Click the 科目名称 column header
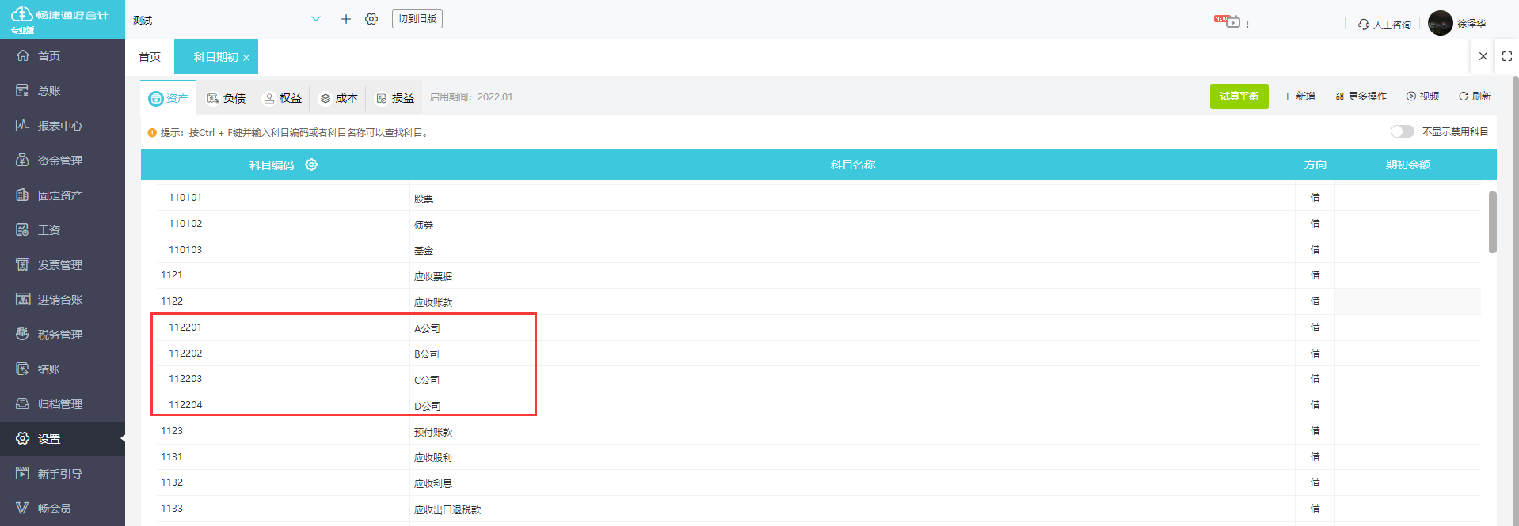Viewport: 1519px width, 526px height. tap(852, 165)
